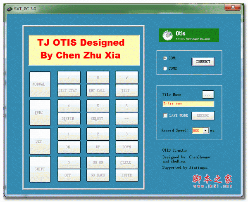
Task: Click the DISP STAT button
Action: 69,90
